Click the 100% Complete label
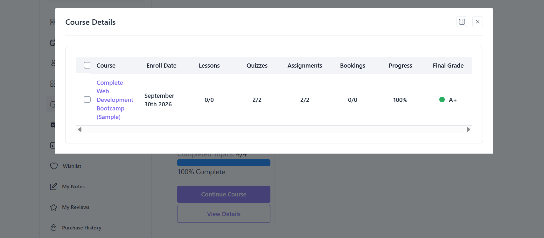This screenshot has width=544, height=238. tap(201, 172)
